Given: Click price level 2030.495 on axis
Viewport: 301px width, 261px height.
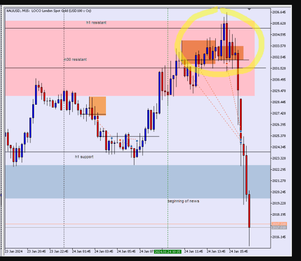Looking at the screenshot, I should (279, 80).
